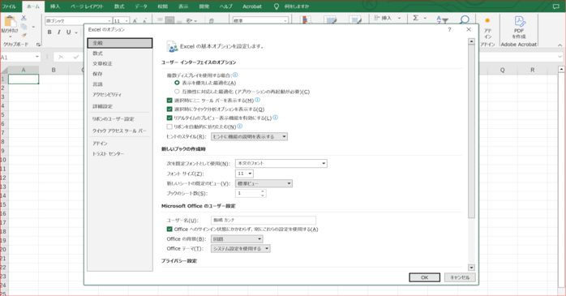Open the File (ファイル) tab

click(x=9, y=6)
